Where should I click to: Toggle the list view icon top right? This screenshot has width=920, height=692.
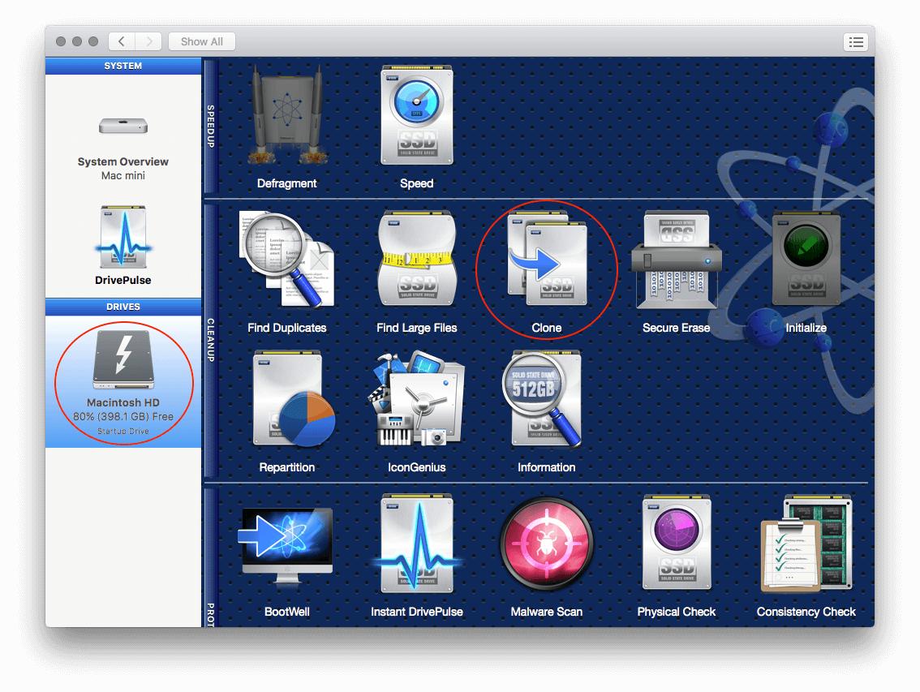tap(856, 41)
